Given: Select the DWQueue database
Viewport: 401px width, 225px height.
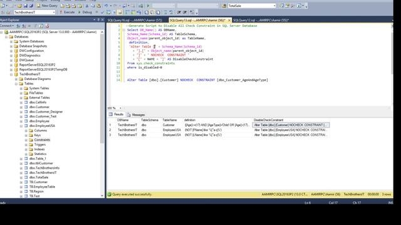Looking at the screenshot, I should (26, 60).
